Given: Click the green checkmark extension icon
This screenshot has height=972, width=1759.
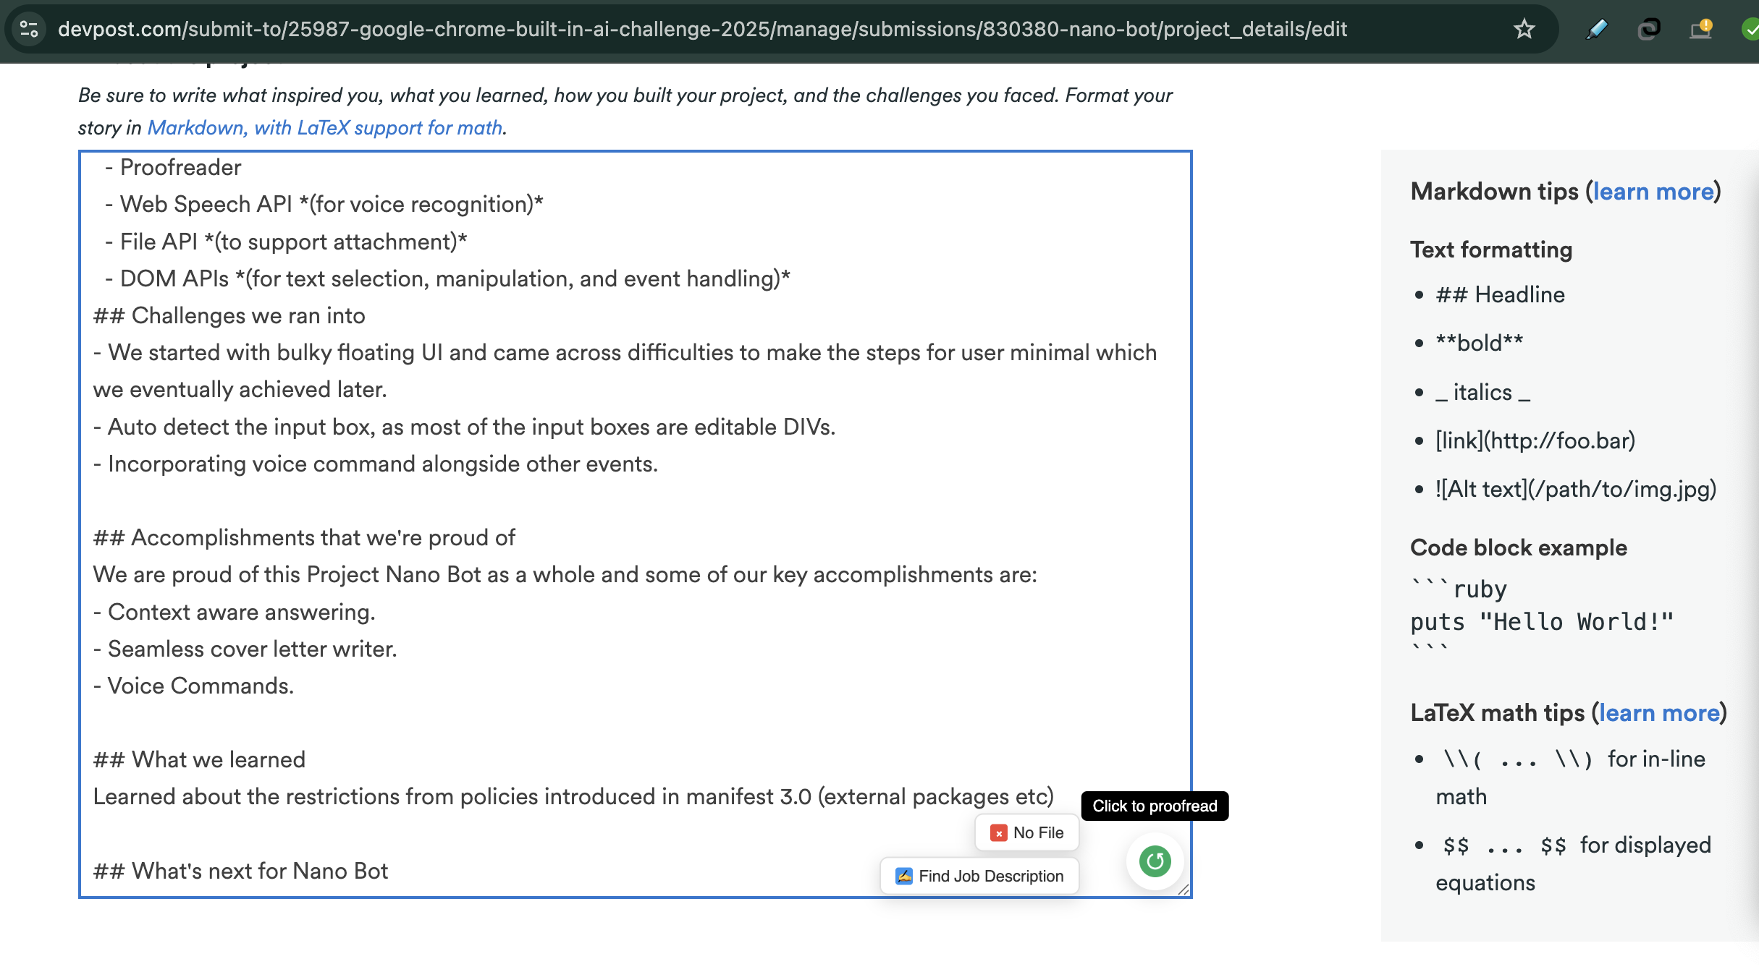Looking at the screenshot, I should tap(1750, 29).
